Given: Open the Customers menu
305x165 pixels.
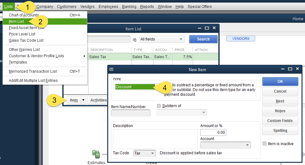Looking at the screenshot, I should pos(66,7).
